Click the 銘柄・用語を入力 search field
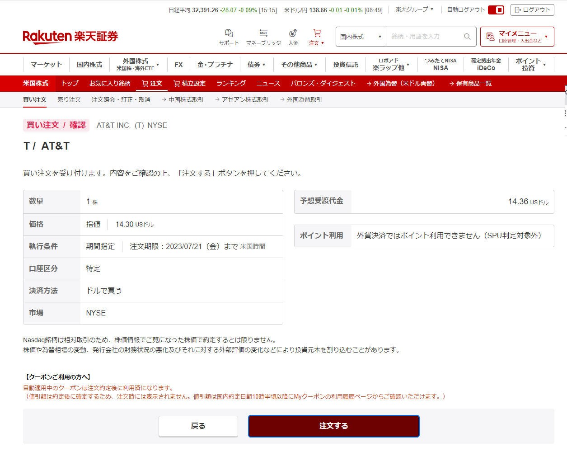Screen dimensions: 567x461 click(x=425, y=37)
